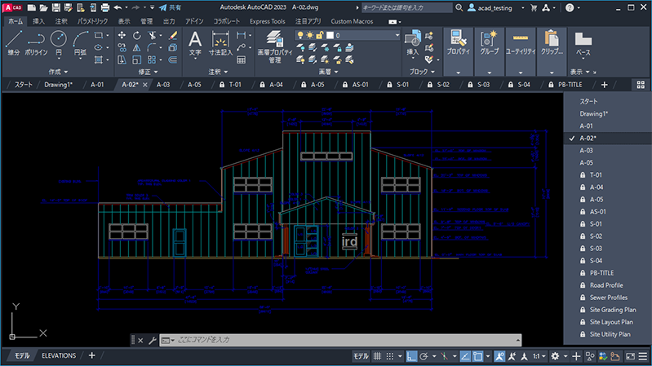652x366 pixels.
Task: Click the Trim scissors tool icon
Action: pos(152,35)
